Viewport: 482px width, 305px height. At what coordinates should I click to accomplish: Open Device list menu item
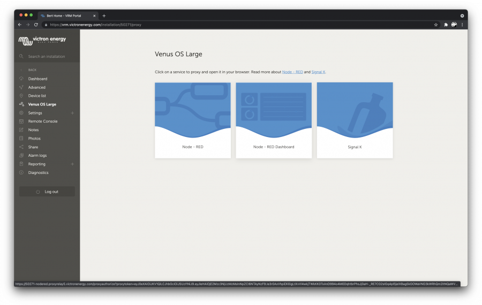(x=37, y=96)
